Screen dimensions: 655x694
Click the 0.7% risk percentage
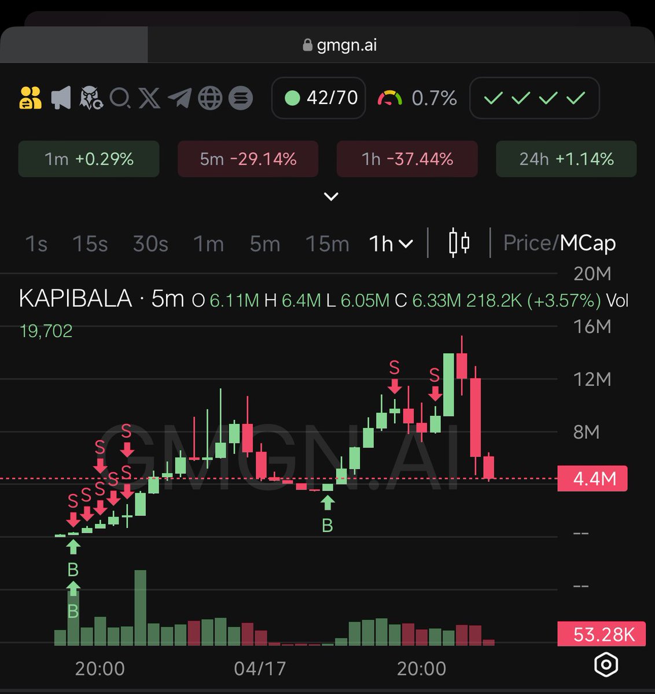[x=434, y=98]
